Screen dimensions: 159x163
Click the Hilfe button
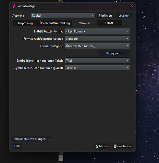tap(17, 146)
